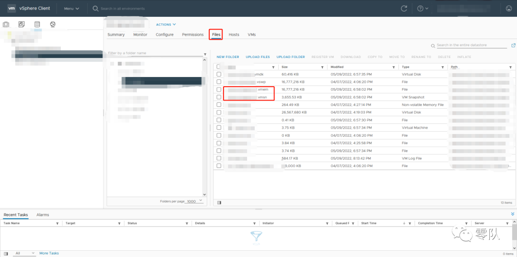
Task: Switch to the Alarms tab
Action: click(x=43, y=215)
